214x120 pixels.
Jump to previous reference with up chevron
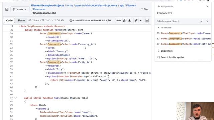201,21
